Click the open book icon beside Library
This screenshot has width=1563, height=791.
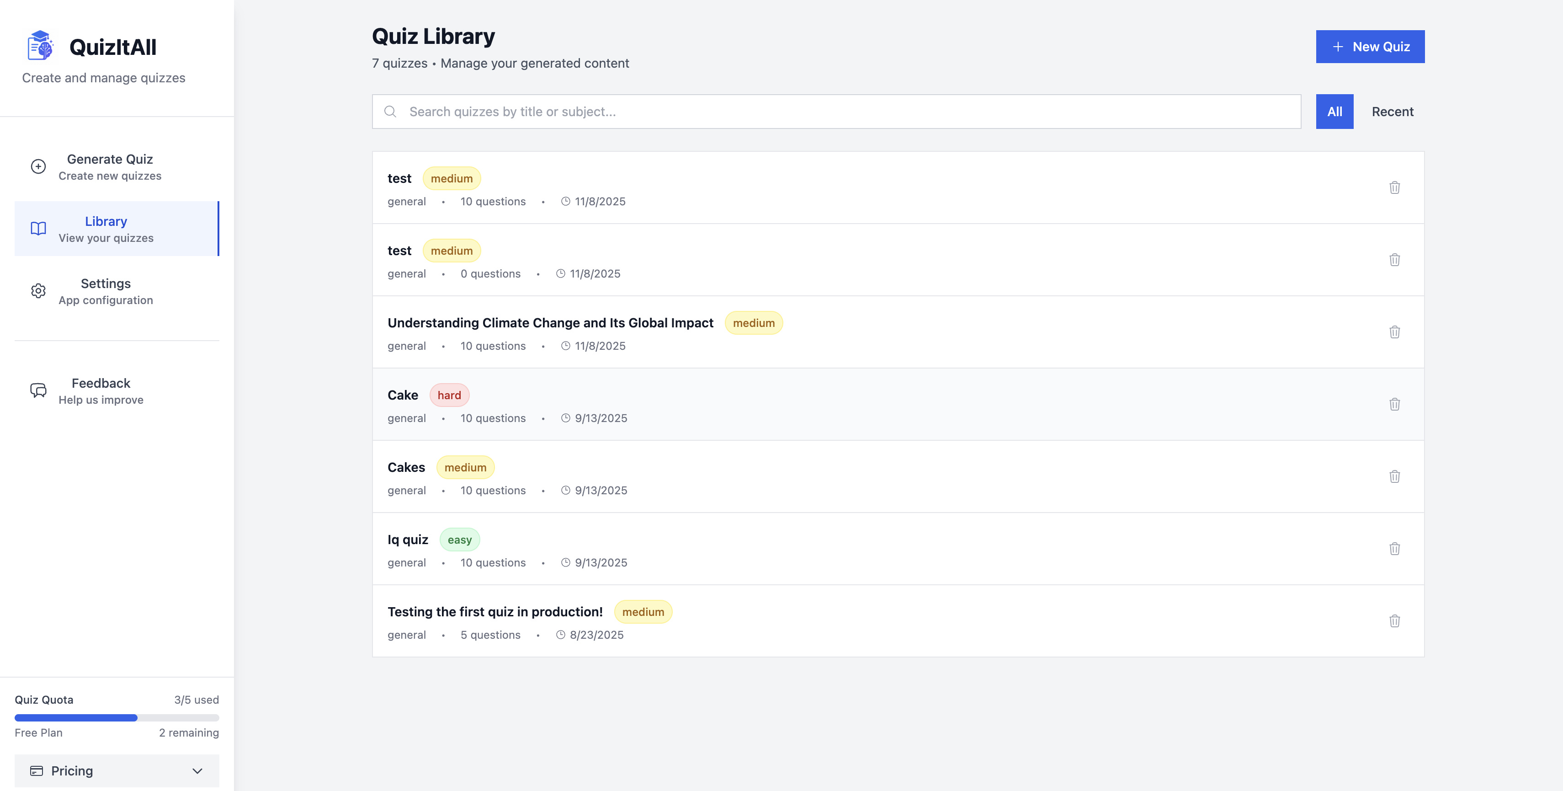click(37, 228)
